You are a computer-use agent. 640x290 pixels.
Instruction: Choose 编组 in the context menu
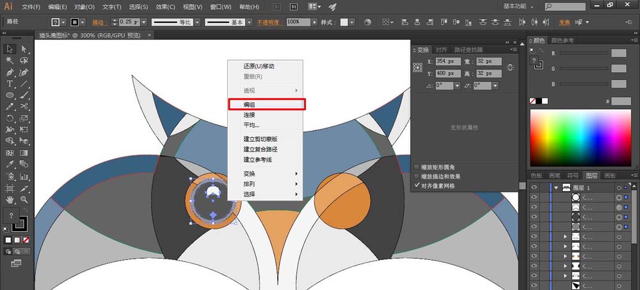tap(266, 105)
